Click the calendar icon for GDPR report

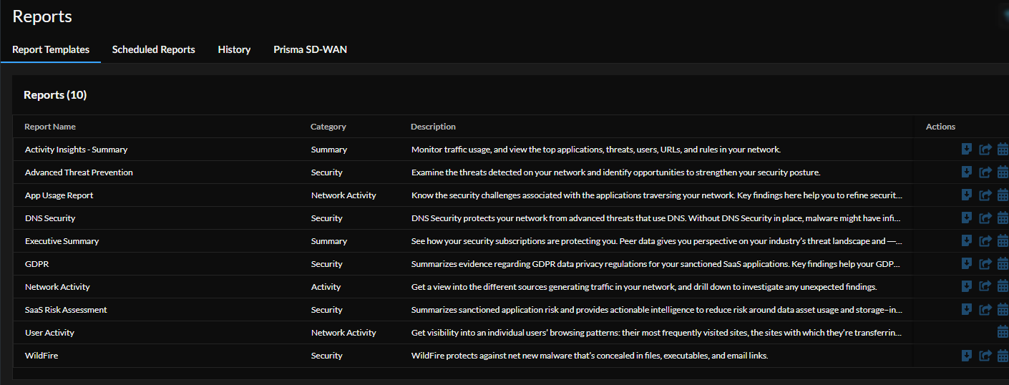tap(1003, 264)
